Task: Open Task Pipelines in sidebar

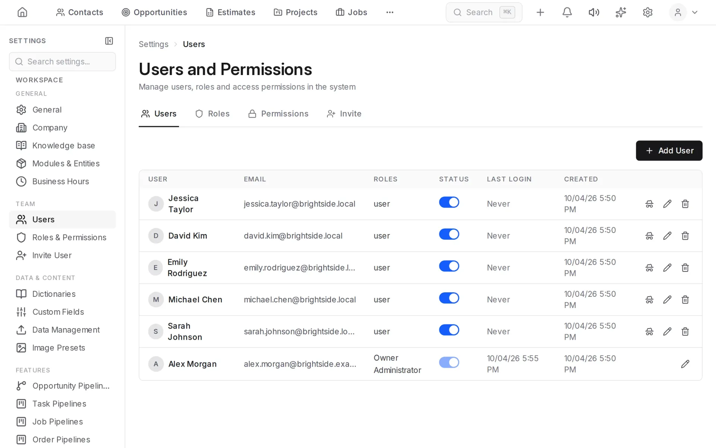Action: coord(62,404)
